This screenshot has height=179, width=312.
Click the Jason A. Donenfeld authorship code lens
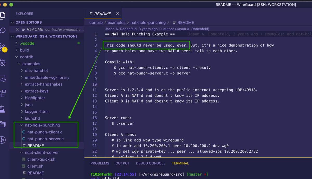(157, 29)
